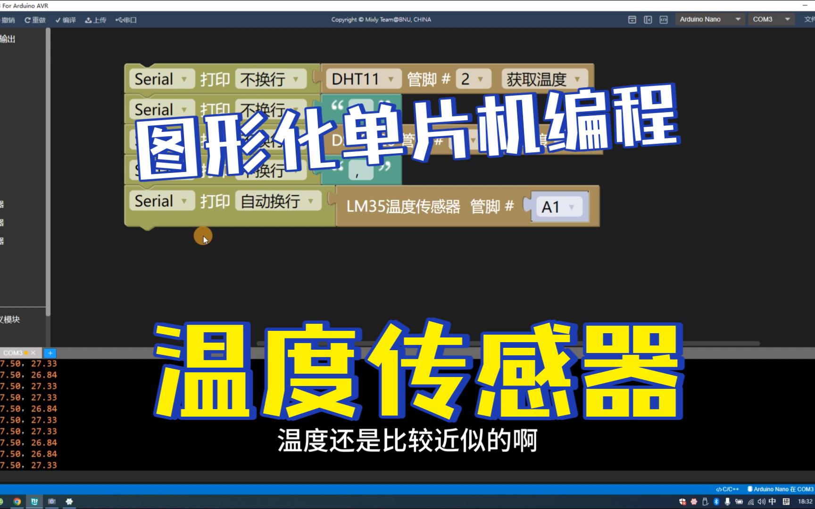Select the COM3 serial tab at the bottom

[x=14, y=353]
